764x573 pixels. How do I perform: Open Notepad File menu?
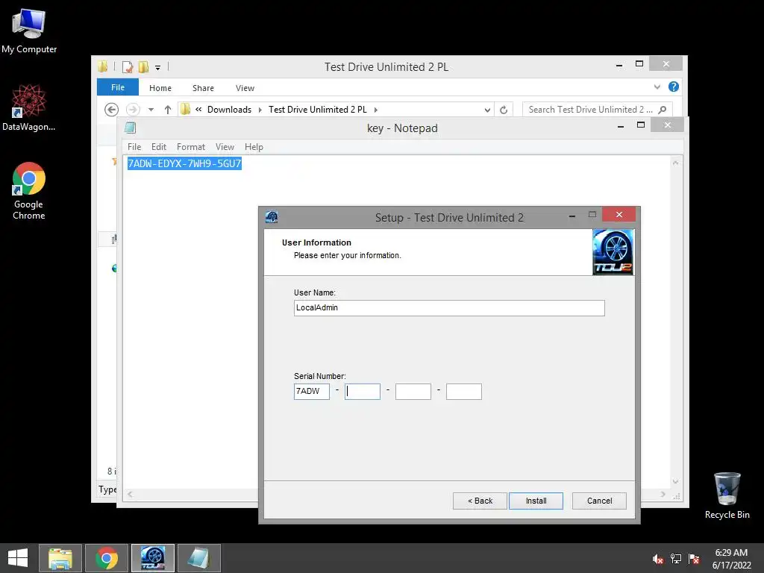134,147
